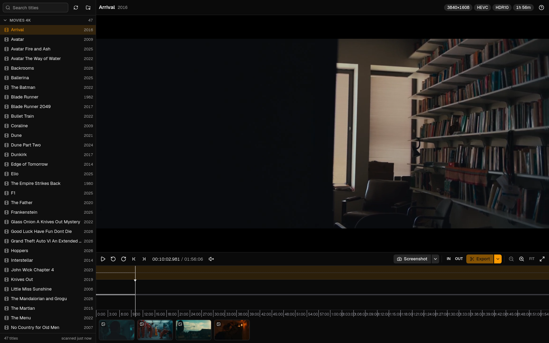Toggle the muted speaker icon
Viewport: 549px width, 343px height.
(211, 259)
